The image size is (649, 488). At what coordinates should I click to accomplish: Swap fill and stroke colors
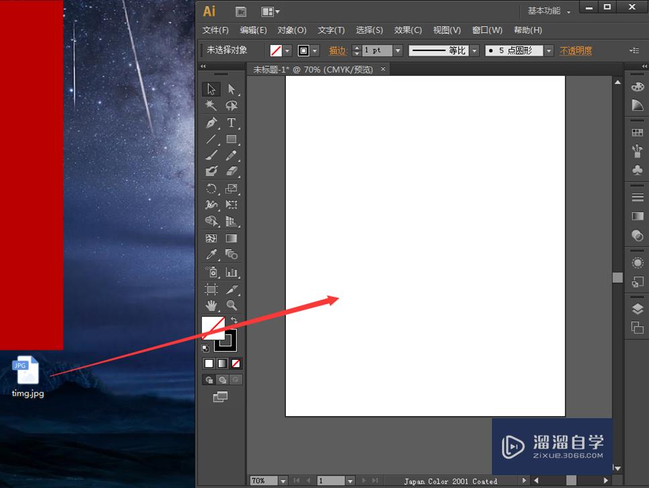(x=234, y=320)
